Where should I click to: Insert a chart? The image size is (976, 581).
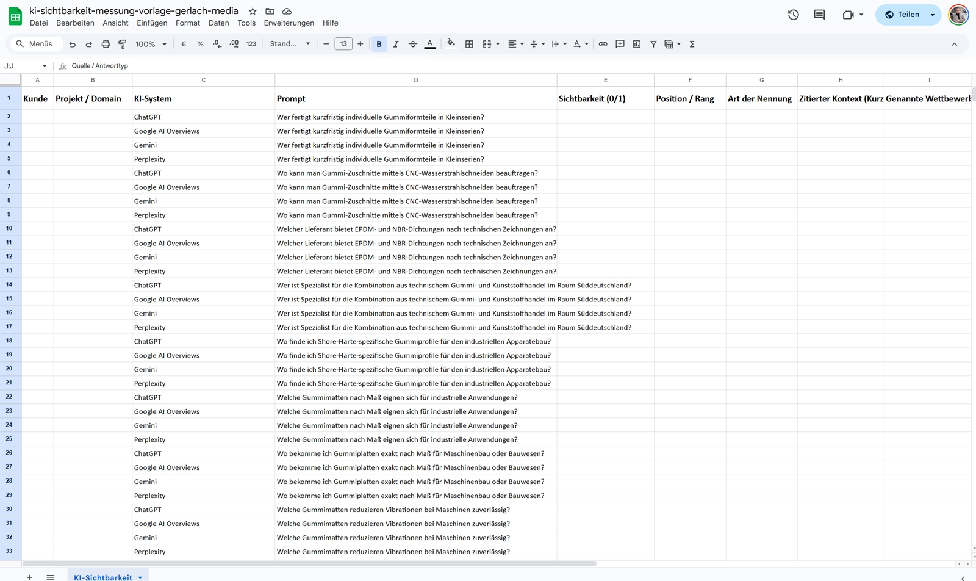point(637,44)
